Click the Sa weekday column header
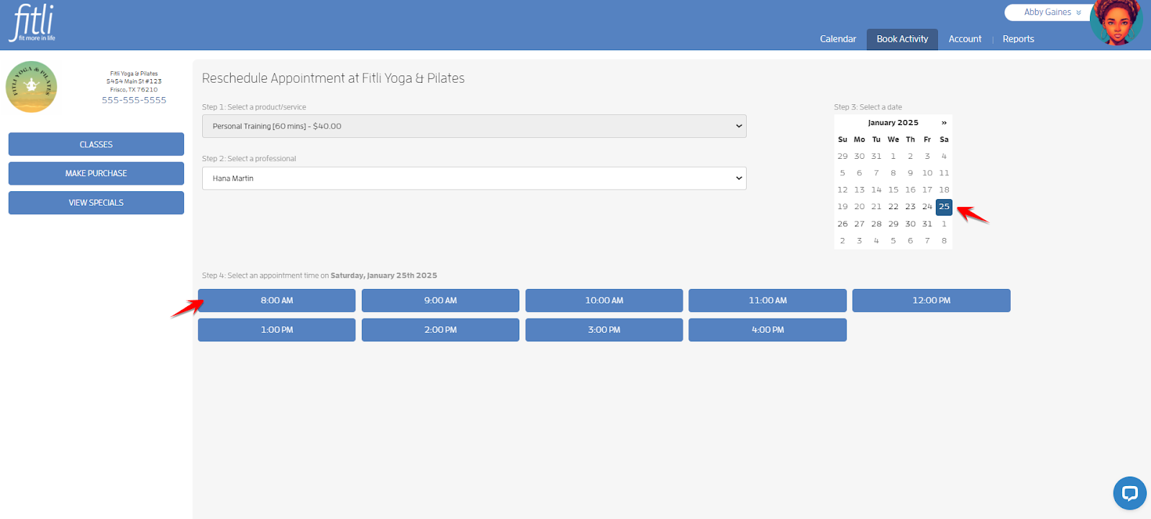Viewport: 1151px width, 519px height. coord(944,139)
